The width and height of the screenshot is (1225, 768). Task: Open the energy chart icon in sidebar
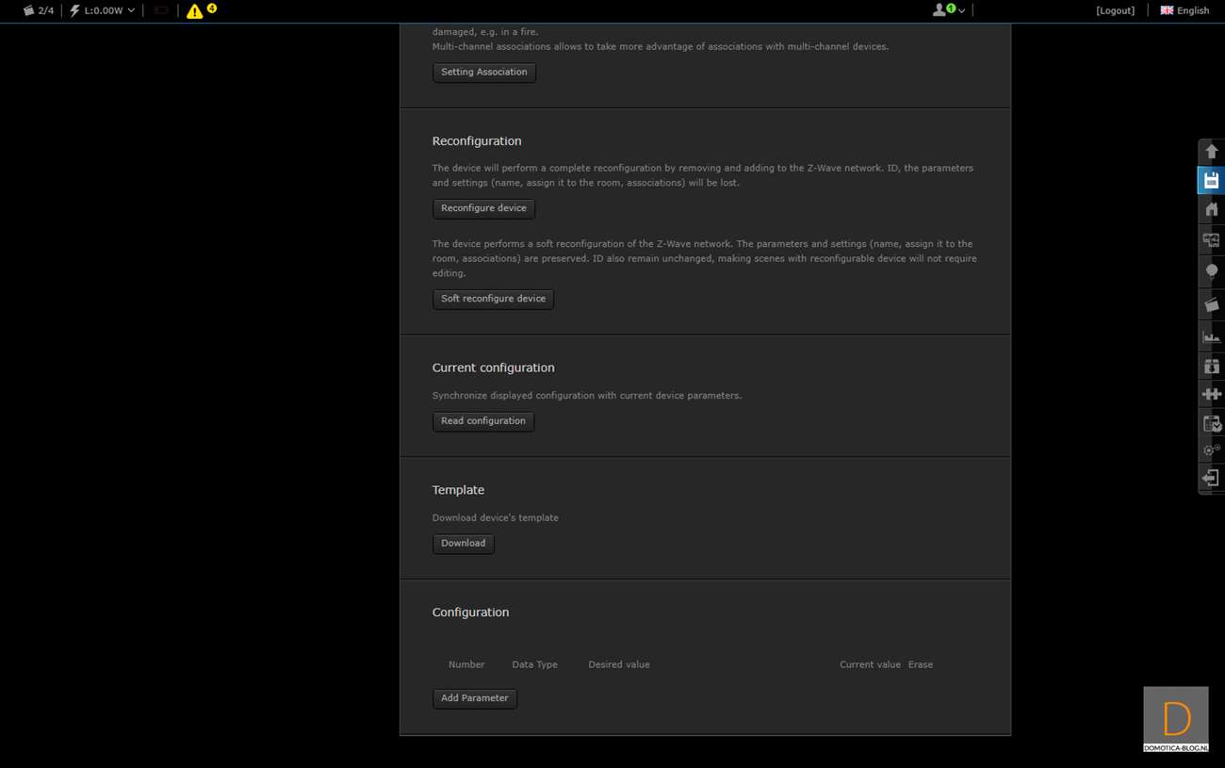pyautogui.click(x=1212, y=335)
